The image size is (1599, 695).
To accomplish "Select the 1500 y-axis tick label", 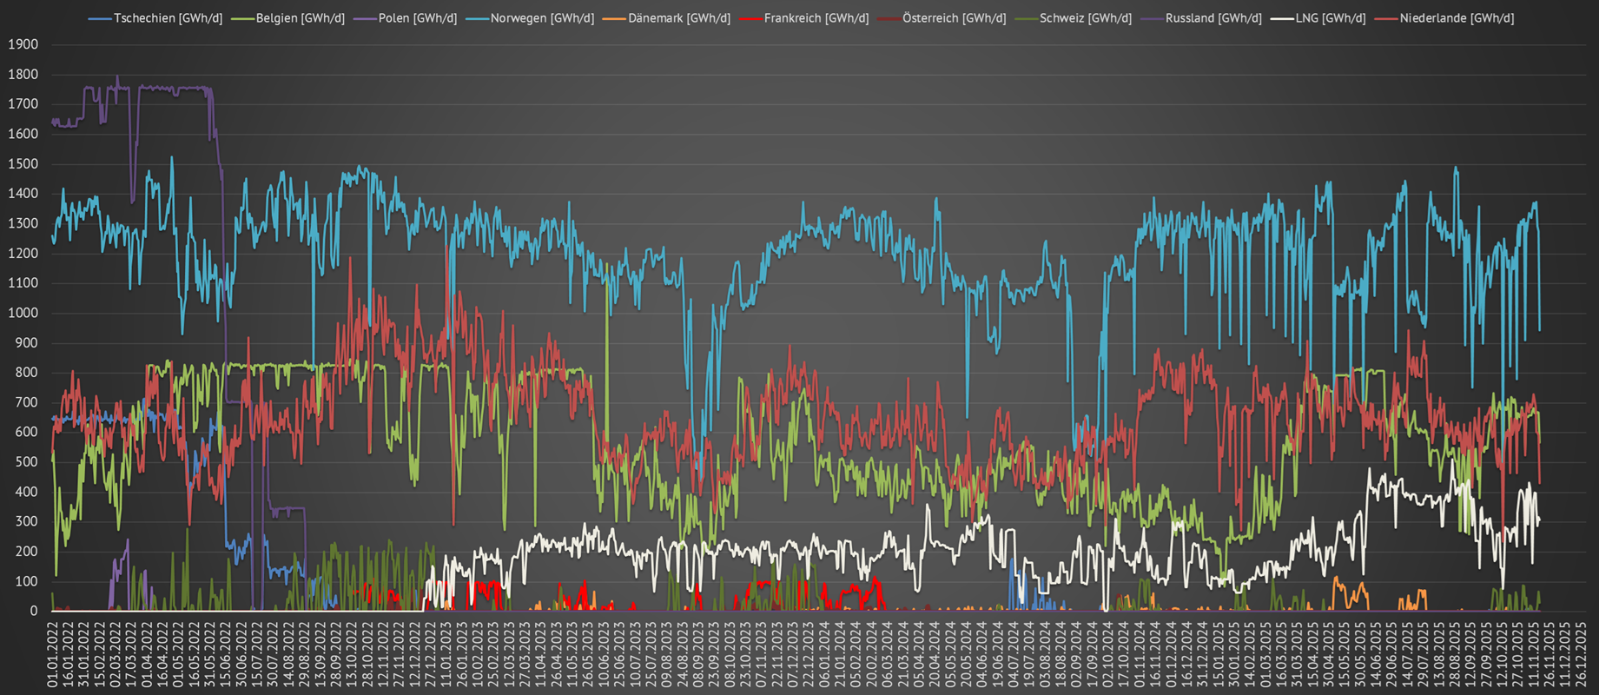I will tap(23, 164).
